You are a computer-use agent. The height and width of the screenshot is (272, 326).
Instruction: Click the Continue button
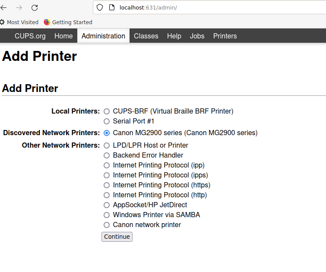117,237
